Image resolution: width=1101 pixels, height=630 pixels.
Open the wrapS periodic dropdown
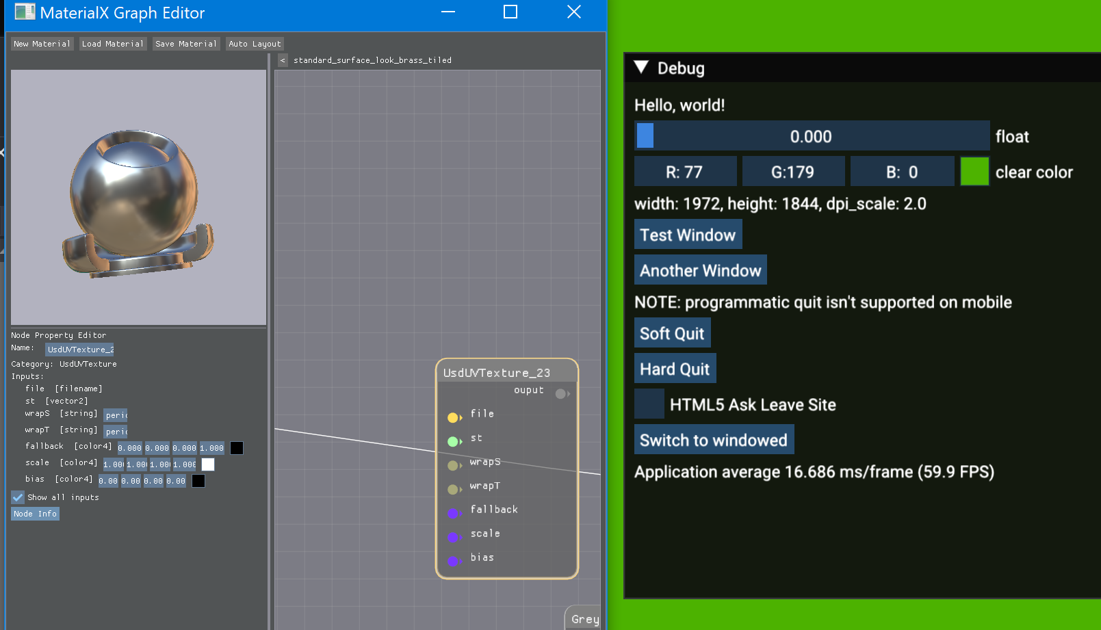tap(116, 415)
